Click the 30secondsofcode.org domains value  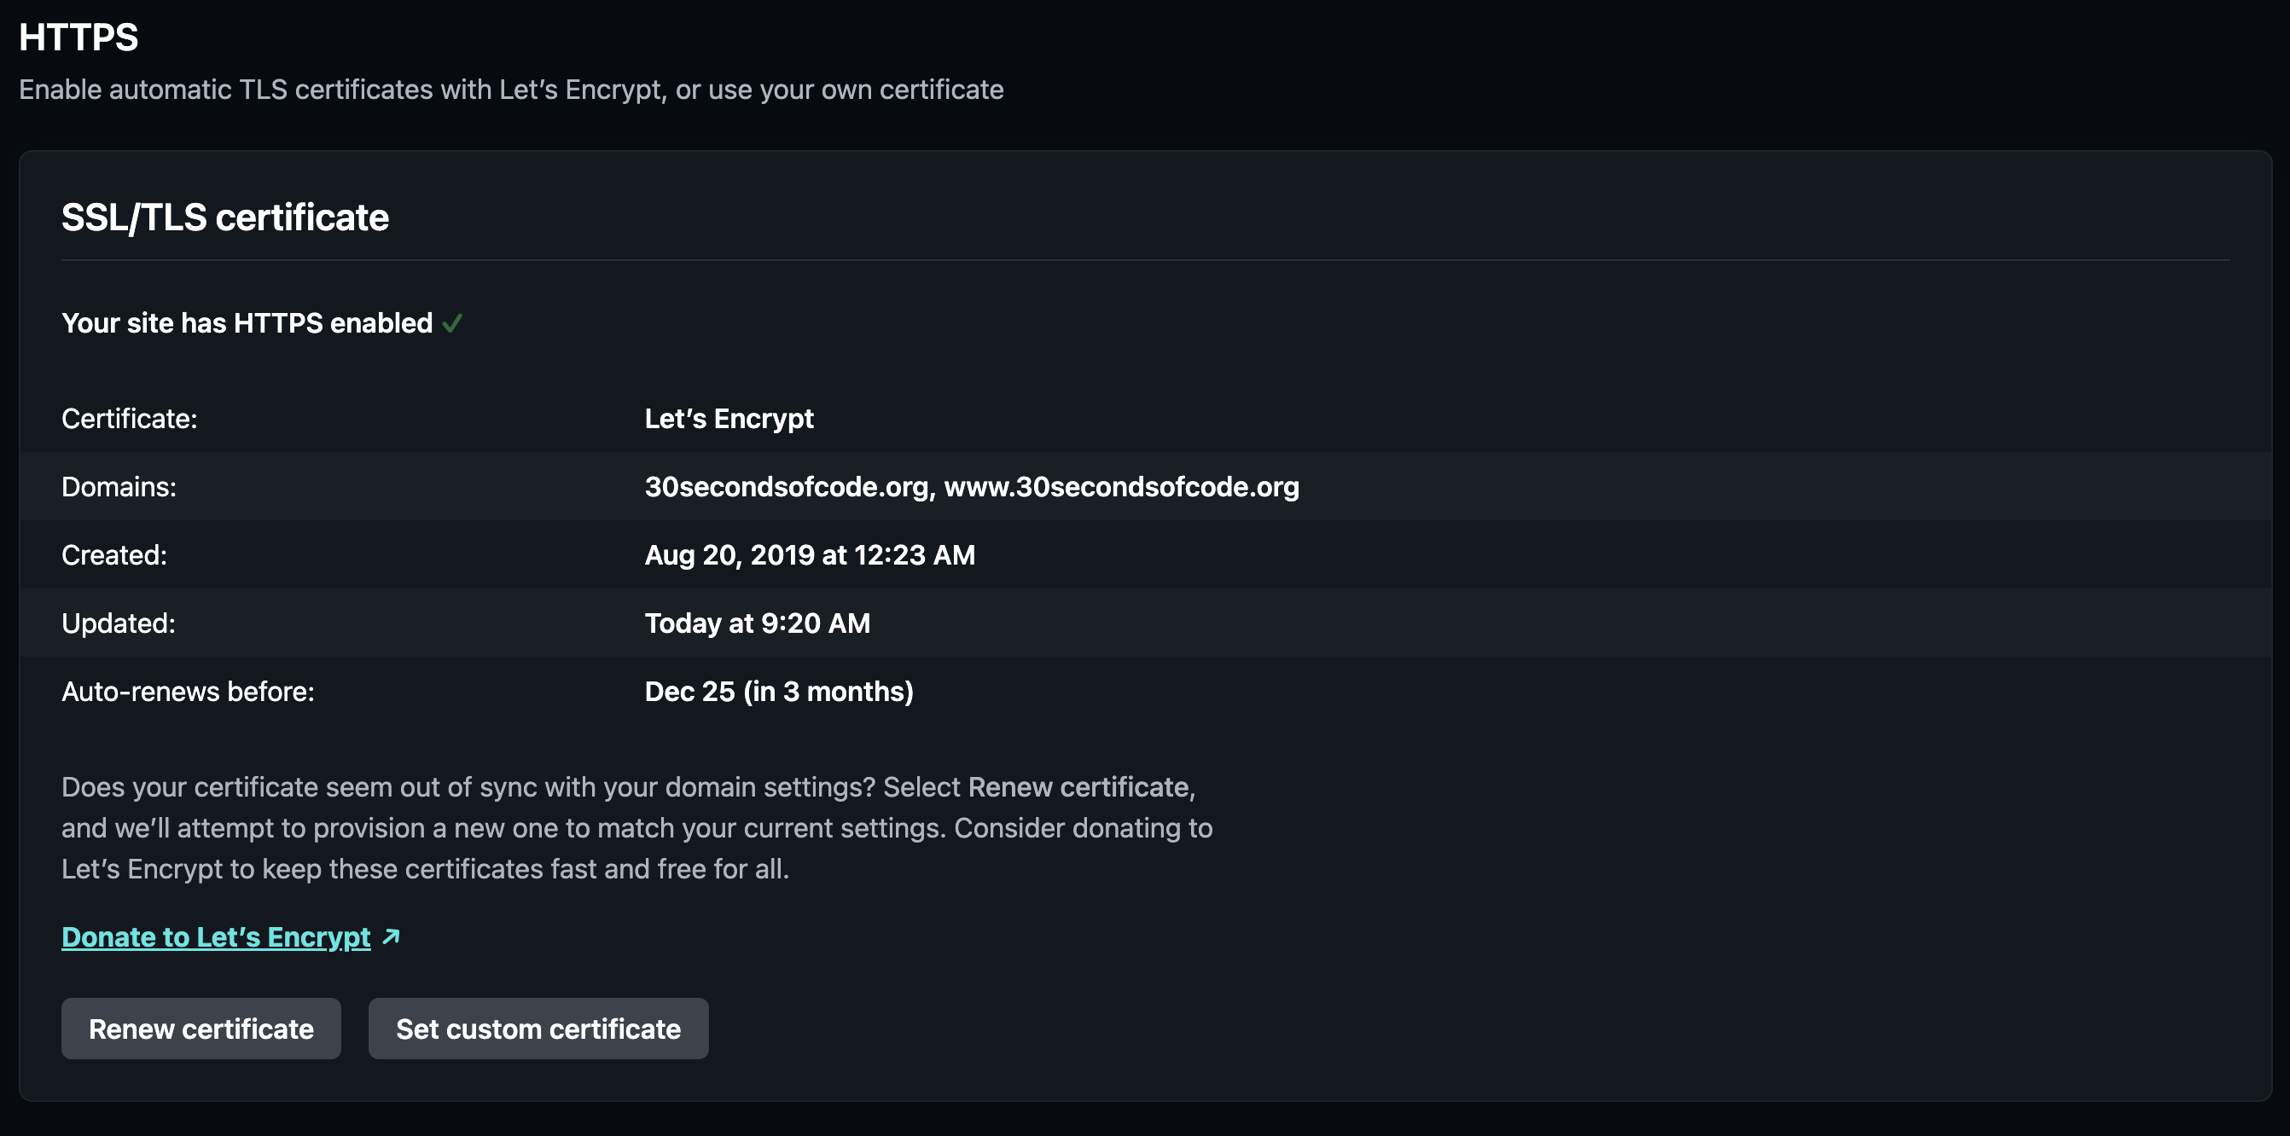click(x=972, y=487)
